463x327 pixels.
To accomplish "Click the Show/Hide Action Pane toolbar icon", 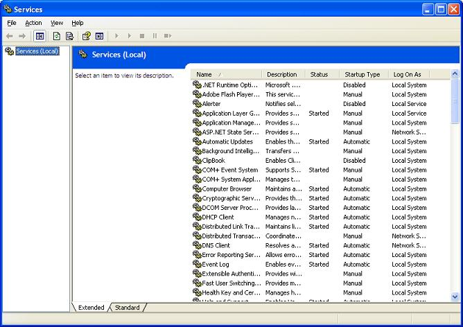I will [x=99, y=35].
